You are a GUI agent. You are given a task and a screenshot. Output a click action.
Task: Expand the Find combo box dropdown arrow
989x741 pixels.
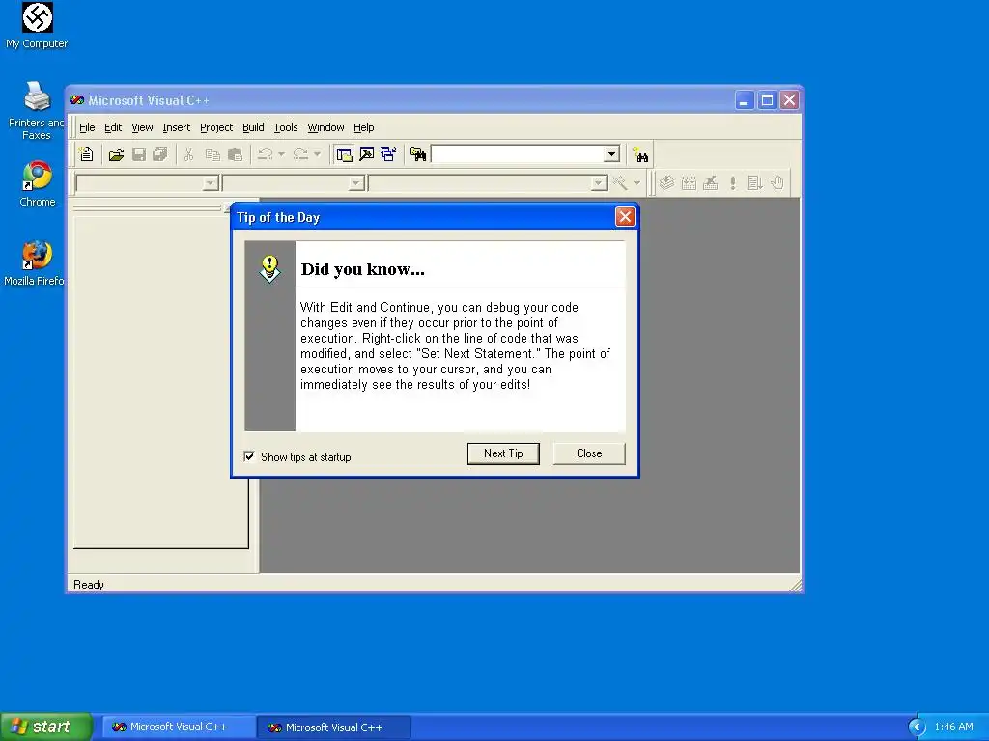coord(611,154)
